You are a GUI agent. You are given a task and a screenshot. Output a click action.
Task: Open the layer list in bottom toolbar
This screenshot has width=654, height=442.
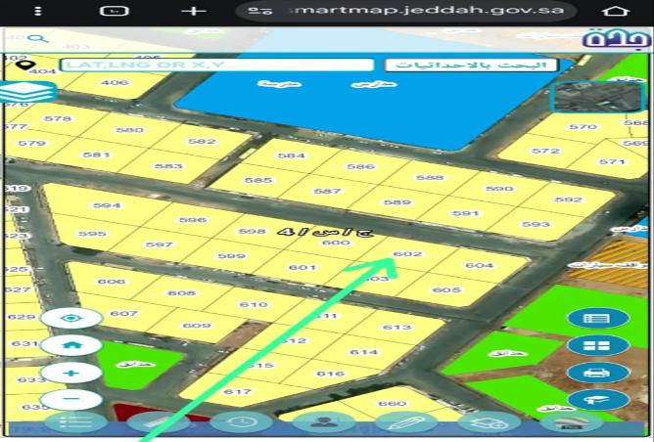[x=75, y=423]
